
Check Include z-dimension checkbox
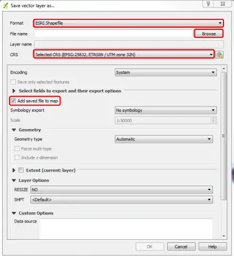17,157
